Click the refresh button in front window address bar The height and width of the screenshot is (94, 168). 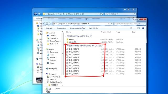pos(112,24)
